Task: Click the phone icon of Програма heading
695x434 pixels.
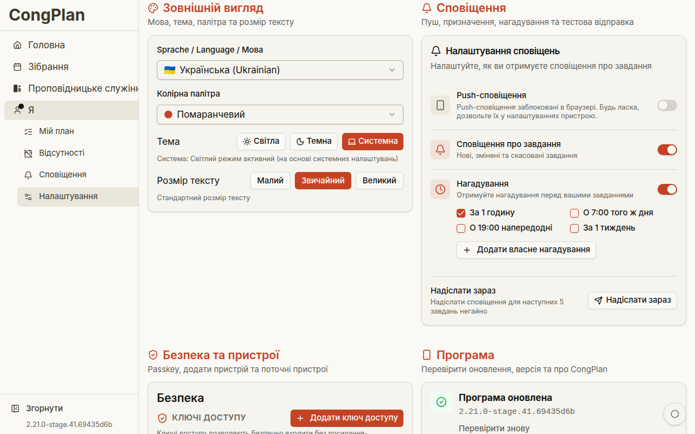Action: (x=426, y=355)
